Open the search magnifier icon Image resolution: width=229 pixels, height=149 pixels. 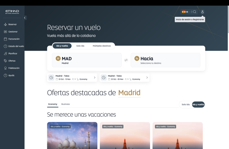click(195, 12)
